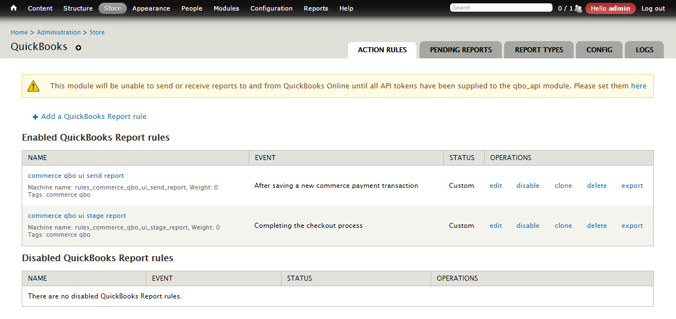Screen dimensions: 676x319
Task: Click the Log out link
Action: [x=653, y=8]
